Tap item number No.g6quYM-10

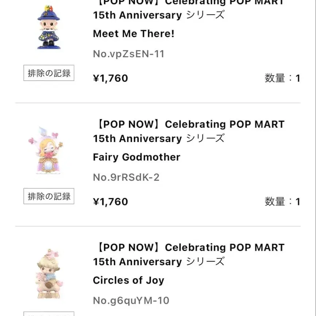131,301
